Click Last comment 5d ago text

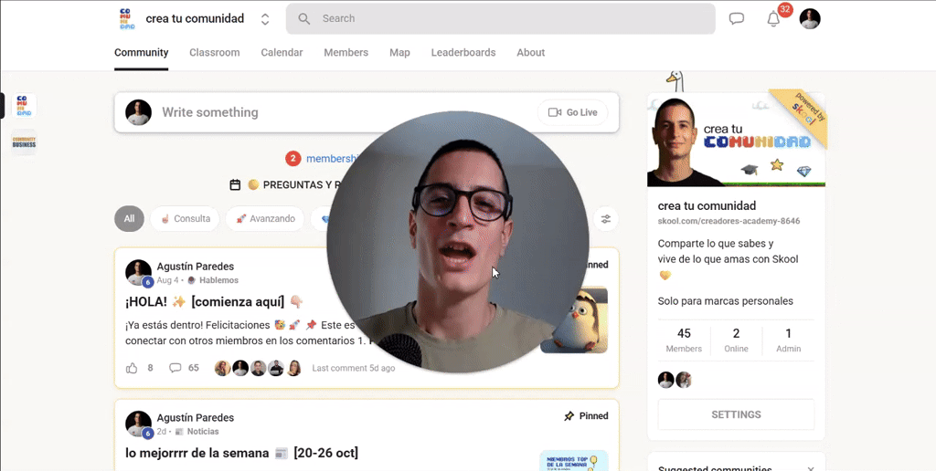(x=354, y=369)
